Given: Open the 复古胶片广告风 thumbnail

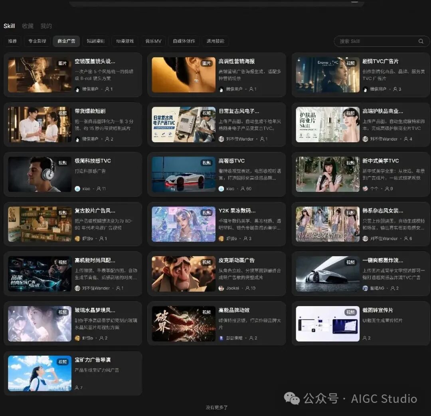Looking at the screenshot, I should 40,224.
